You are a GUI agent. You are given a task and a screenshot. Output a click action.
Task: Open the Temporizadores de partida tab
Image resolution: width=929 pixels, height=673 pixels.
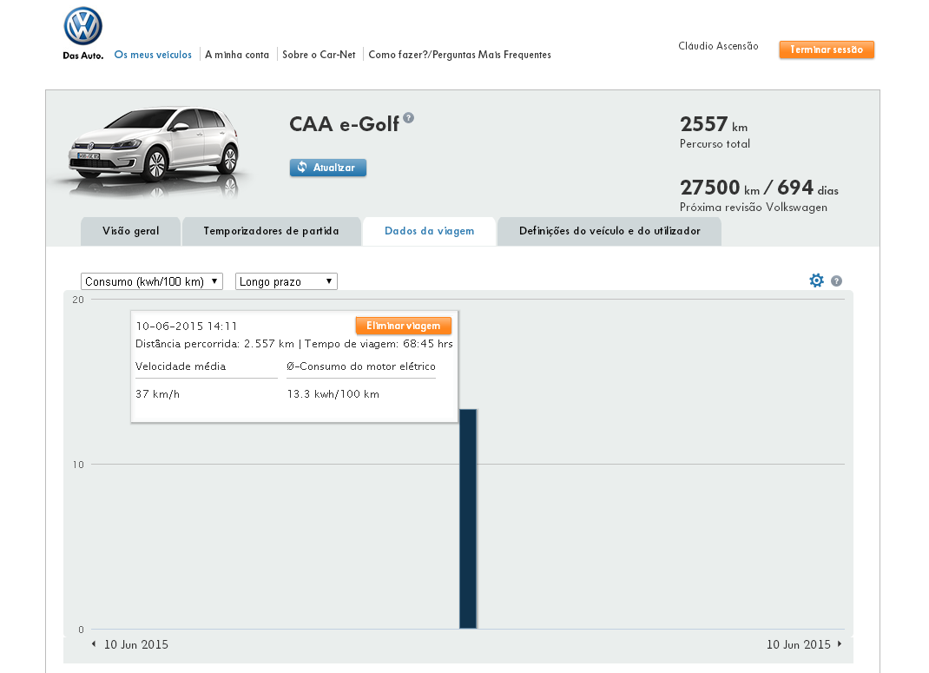click(272, 231)
